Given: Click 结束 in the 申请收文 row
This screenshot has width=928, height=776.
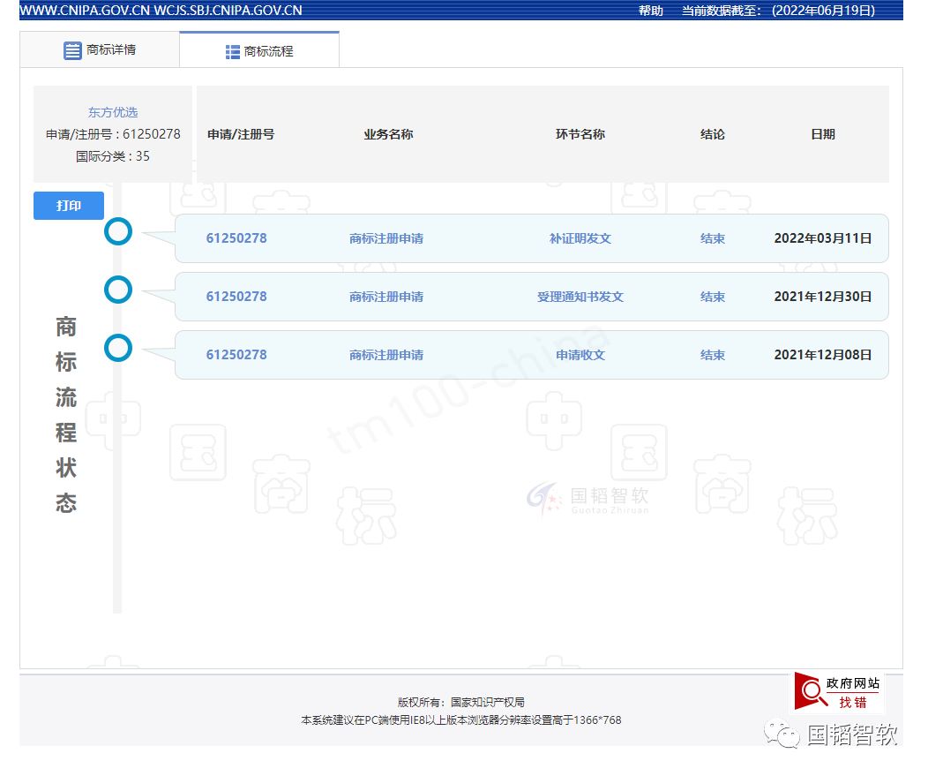Looking at the screenshot, I should (x=713, y=354).
